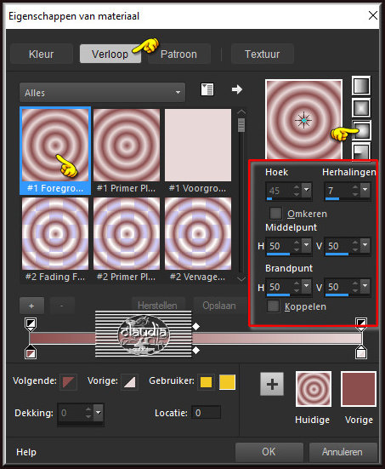Open the Dekking dropdown arrow
385x469 pixels.
point(99,413)
